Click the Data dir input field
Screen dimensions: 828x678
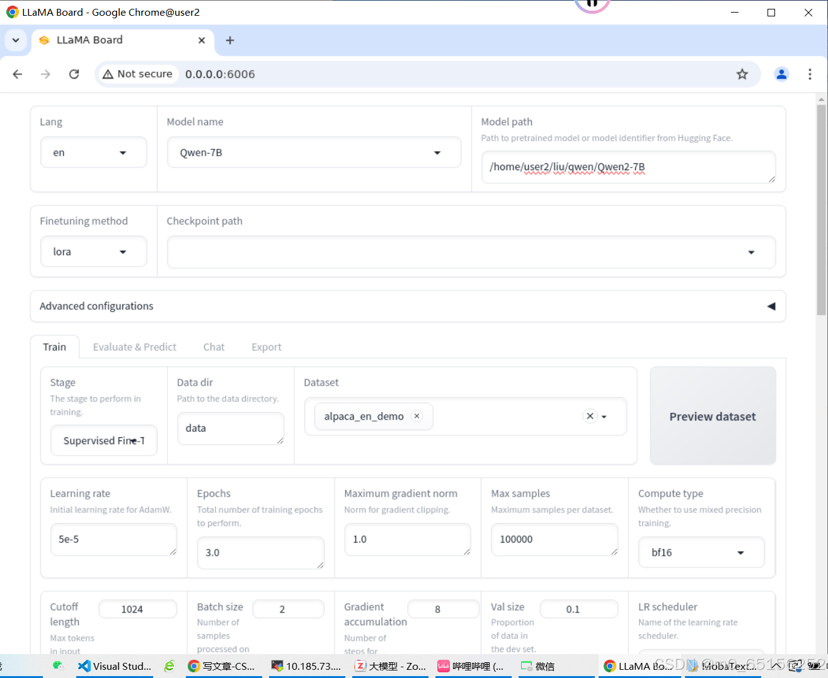coord(231,428)
